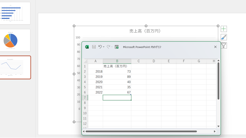The width and height of the screenshot is (246, 138).
Task: Click bottom-left resize handle of chart
Action: (74, 122)
